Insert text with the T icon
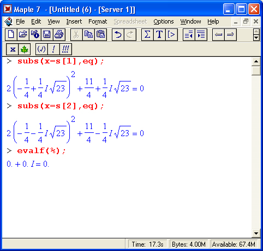Viewport: 263px width, 251px height. 159,34
